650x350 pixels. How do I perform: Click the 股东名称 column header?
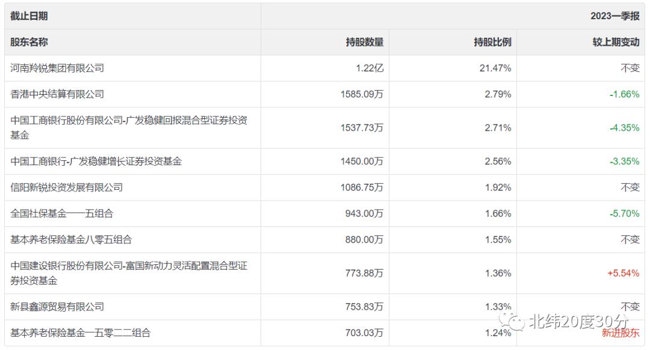(x=29, y=42)
